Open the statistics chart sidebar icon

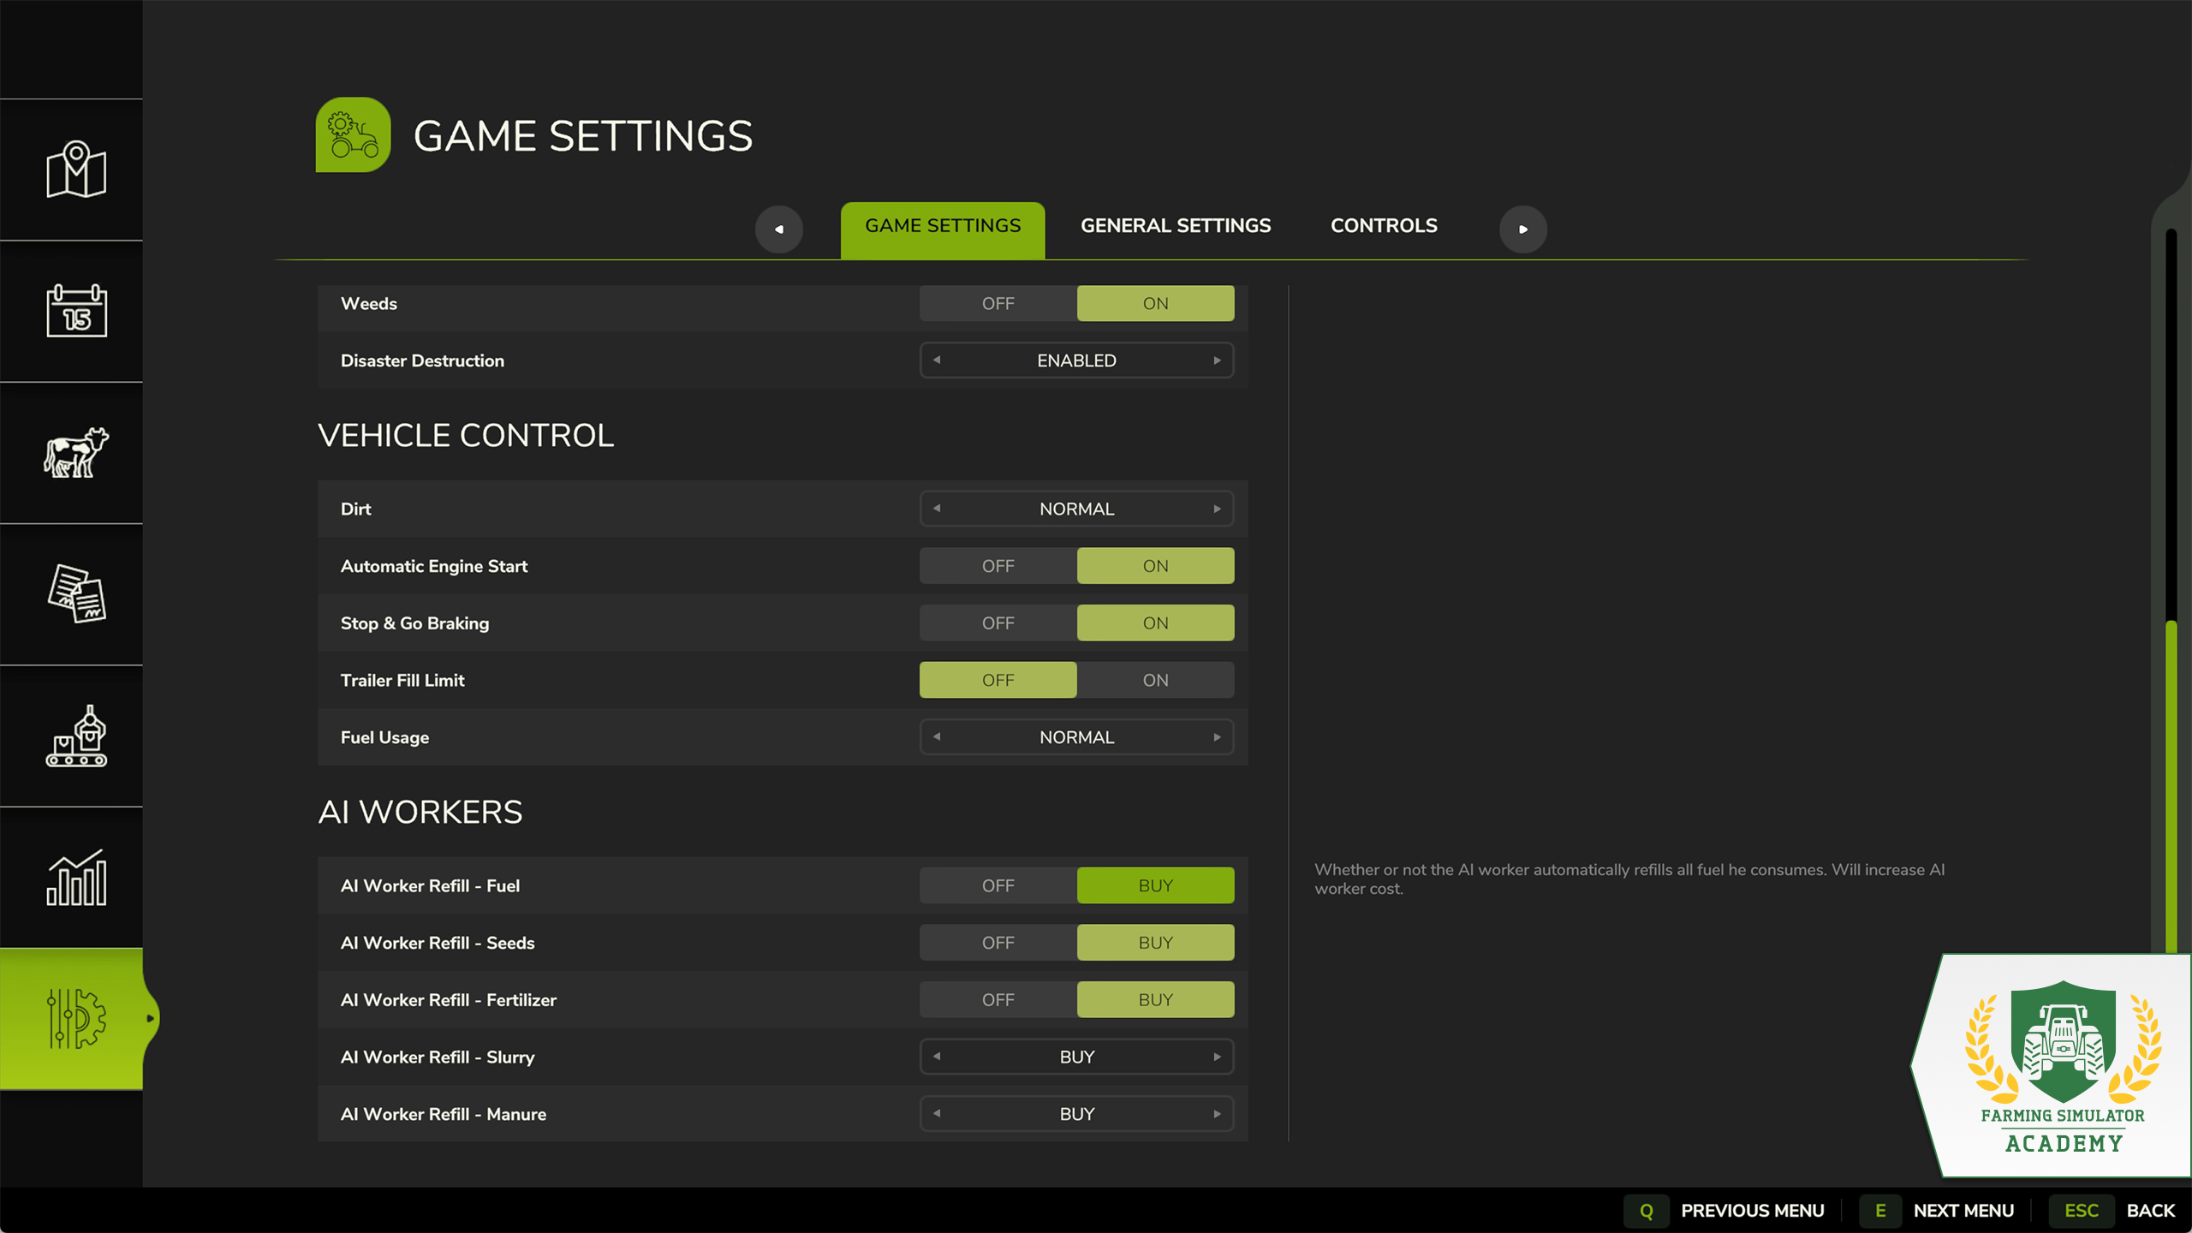[75, 877]
